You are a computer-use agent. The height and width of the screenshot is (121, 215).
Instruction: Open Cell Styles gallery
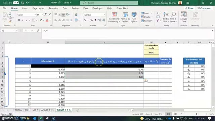point(134,17)
